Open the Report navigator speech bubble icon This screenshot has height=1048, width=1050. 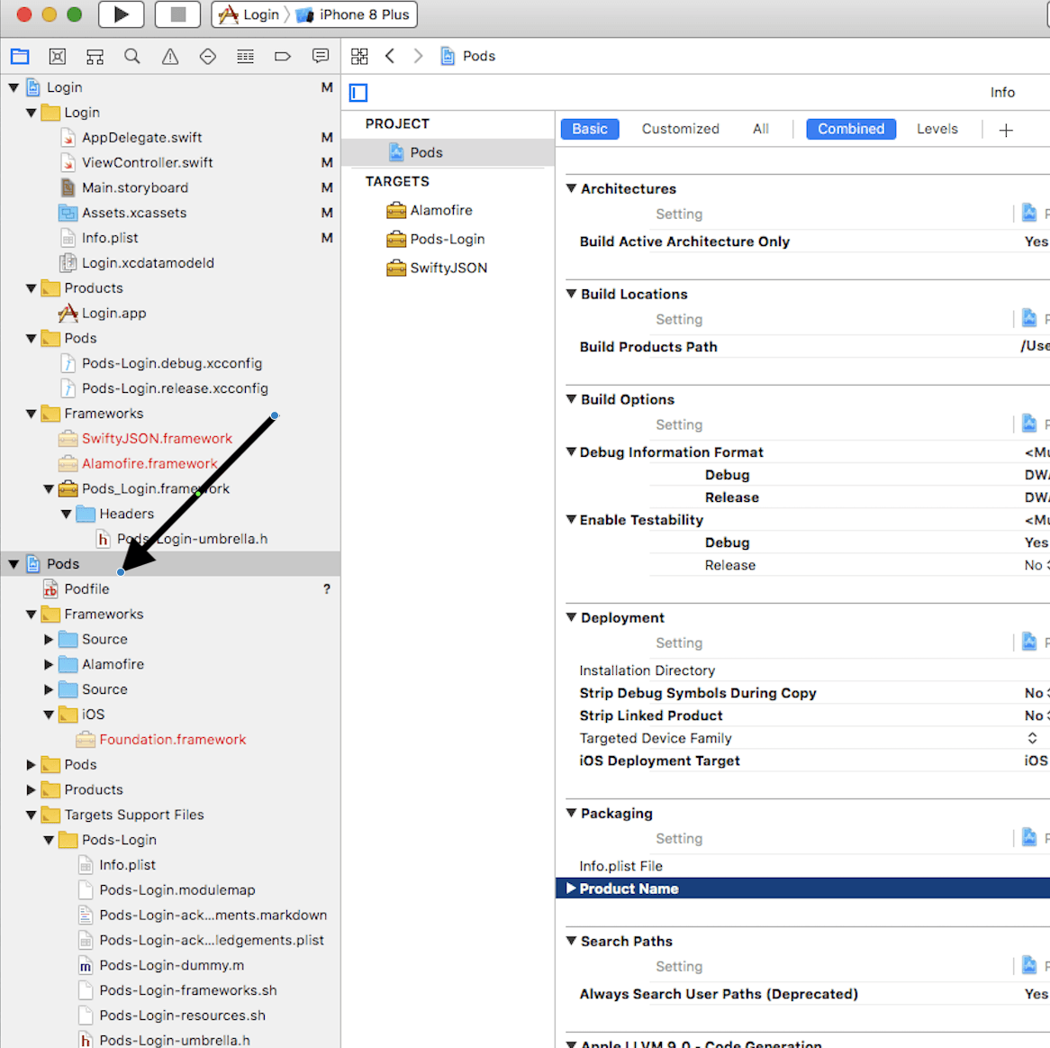(320, 57)
